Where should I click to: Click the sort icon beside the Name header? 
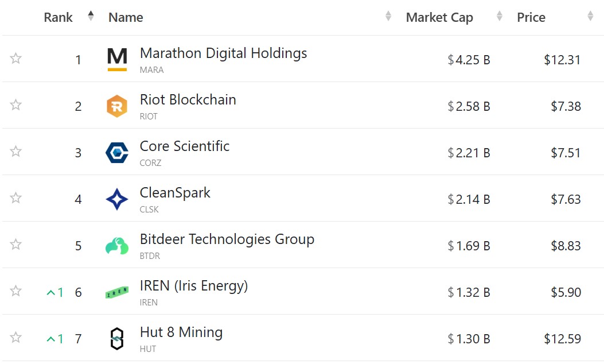388,17
